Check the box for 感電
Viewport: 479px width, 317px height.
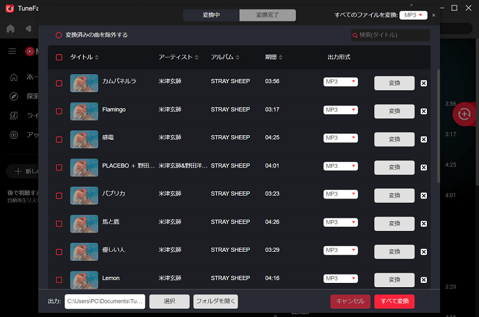click(x=59, y=139)
